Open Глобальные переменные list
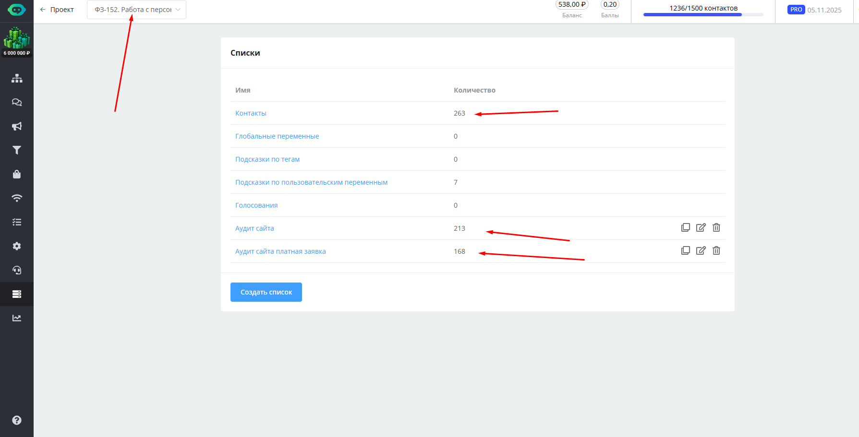The height and width of the screenshot is (437, 859). pyautogui.click(x=277, y=136)
